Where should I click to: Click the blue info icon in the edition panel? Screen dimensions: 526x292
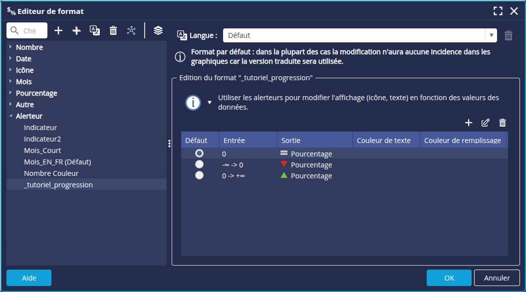coord(193,103)
